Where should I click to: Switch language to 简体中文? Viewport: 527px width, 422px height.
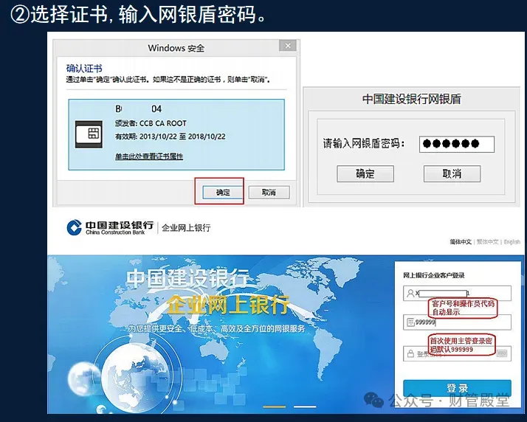pos(461,242)
